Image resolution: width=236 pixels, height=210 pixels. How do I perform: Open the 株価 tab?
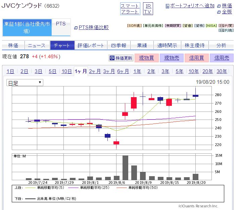point(13,45)
